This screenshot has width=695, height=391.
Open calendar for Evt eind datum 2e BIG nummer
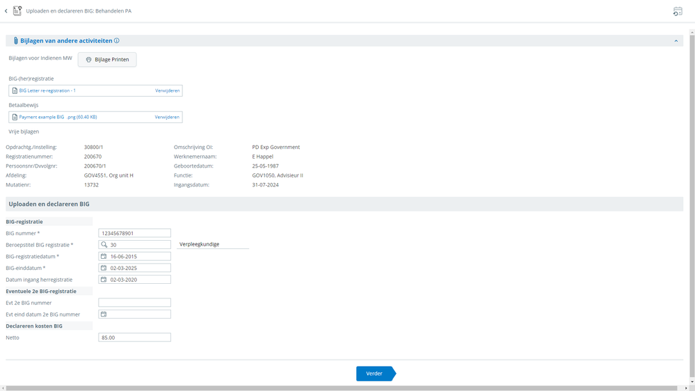coord(104,314)
